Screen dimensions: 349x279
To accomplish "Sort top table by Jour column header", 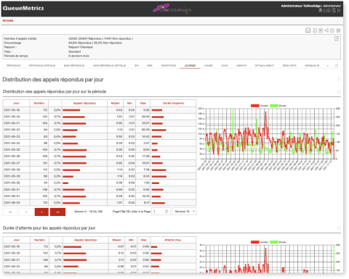I will 16,103.
